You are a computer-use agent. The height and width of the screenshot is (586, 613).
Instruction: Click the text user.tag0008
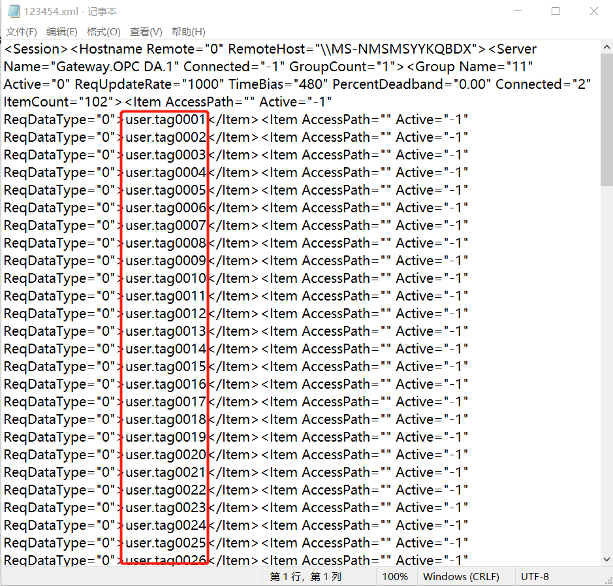tap(165, 243)
